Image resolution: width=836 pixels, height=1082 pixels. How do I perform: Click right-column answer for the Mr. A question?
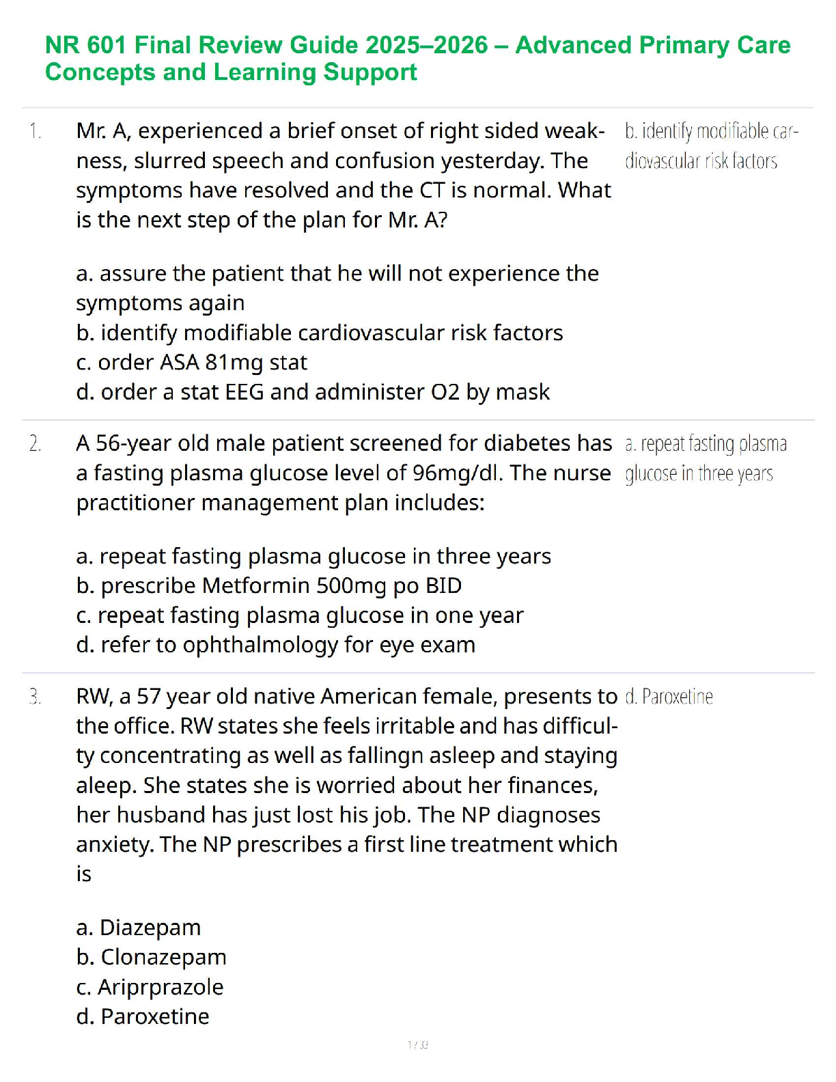710,145
